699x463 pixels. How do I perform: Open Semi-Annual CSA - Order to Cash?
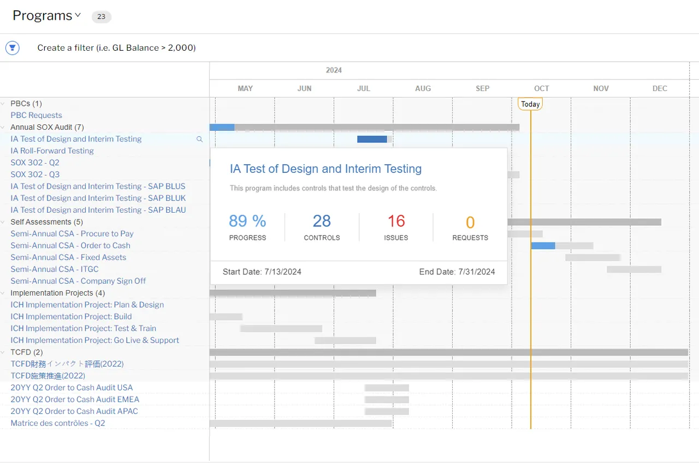[70, 245]
